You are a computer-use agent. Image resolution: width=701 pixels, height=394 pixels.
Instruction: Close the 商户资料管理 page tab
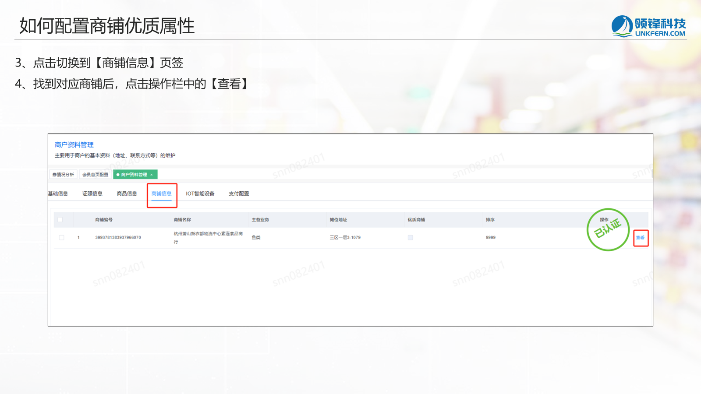[x=152, y=175]
